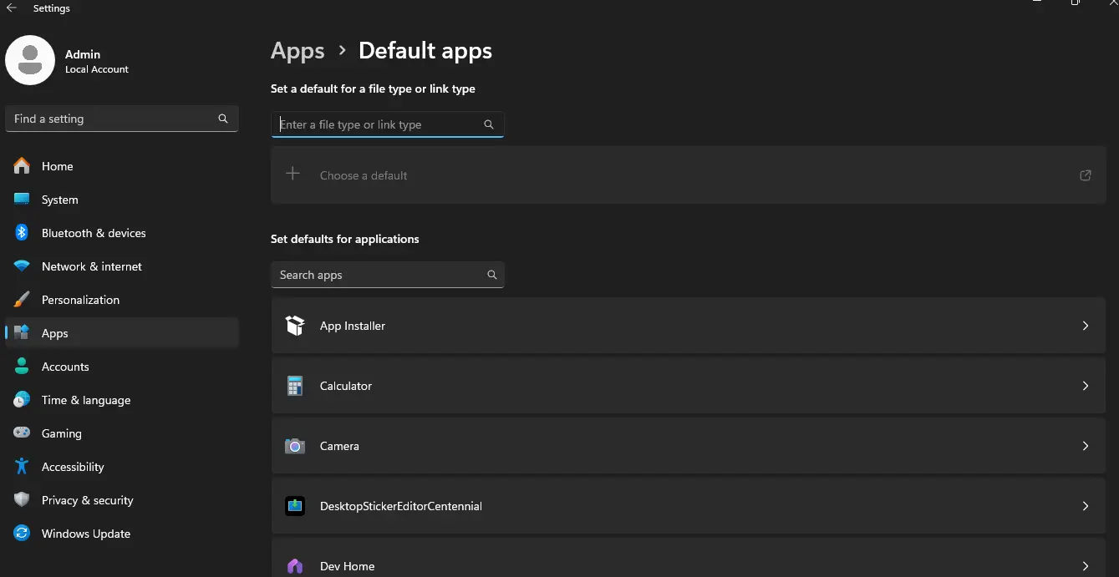Focus the Find a setting field

122,119
